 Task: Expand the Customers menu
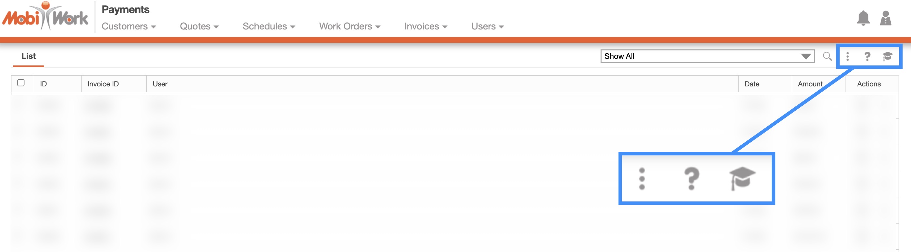point(129,27)
